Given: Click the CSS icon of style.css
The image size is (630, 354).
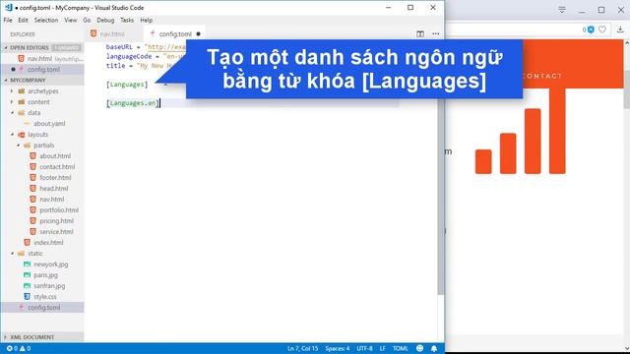Looking at the screenshot, I should click(x=27, y=297).
